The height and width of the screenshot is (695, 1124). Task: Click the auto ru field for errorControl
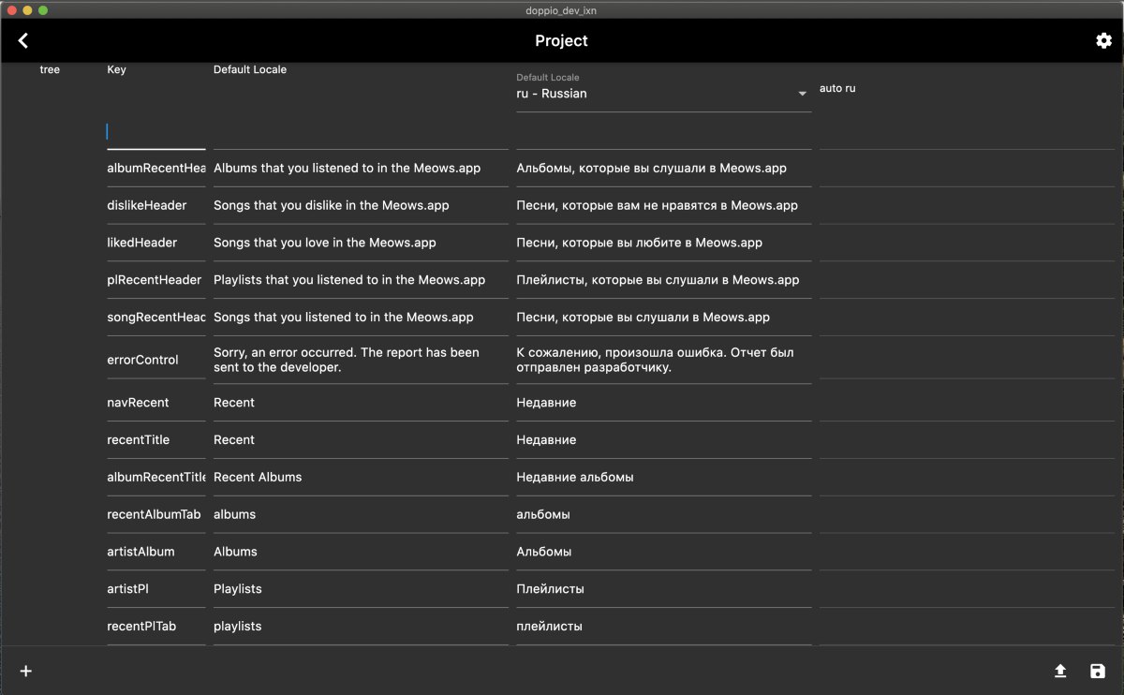[968, 361]
